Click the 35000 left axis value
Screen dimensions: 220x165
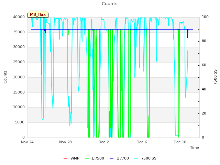coord(19,32)
